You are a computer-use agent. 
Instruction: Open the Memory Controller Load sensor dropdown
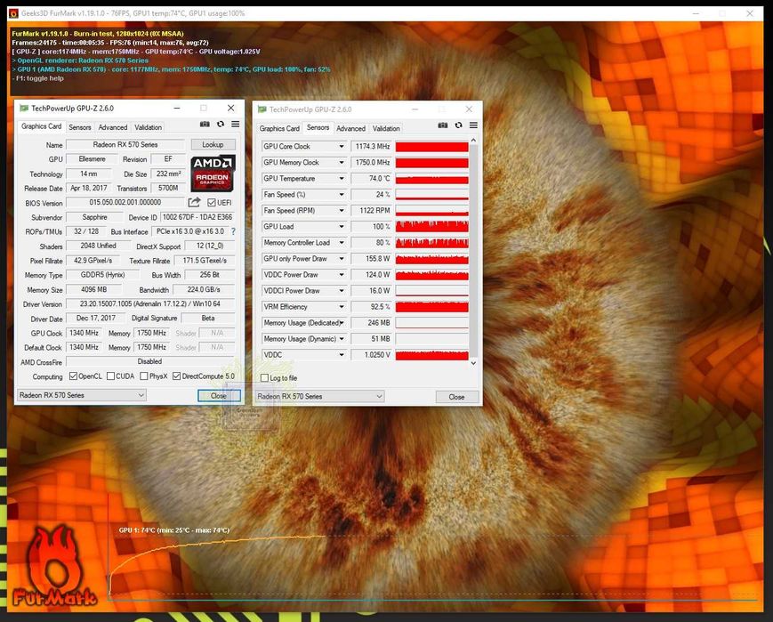342,243
